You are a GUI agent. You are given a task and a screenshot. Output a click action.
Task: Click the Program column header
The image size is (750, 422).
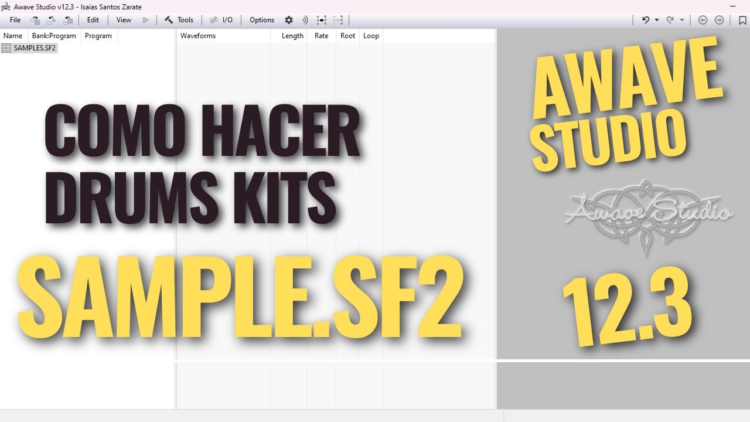point(98,36)
